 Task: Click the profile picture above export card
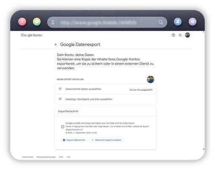coord(150,79)
